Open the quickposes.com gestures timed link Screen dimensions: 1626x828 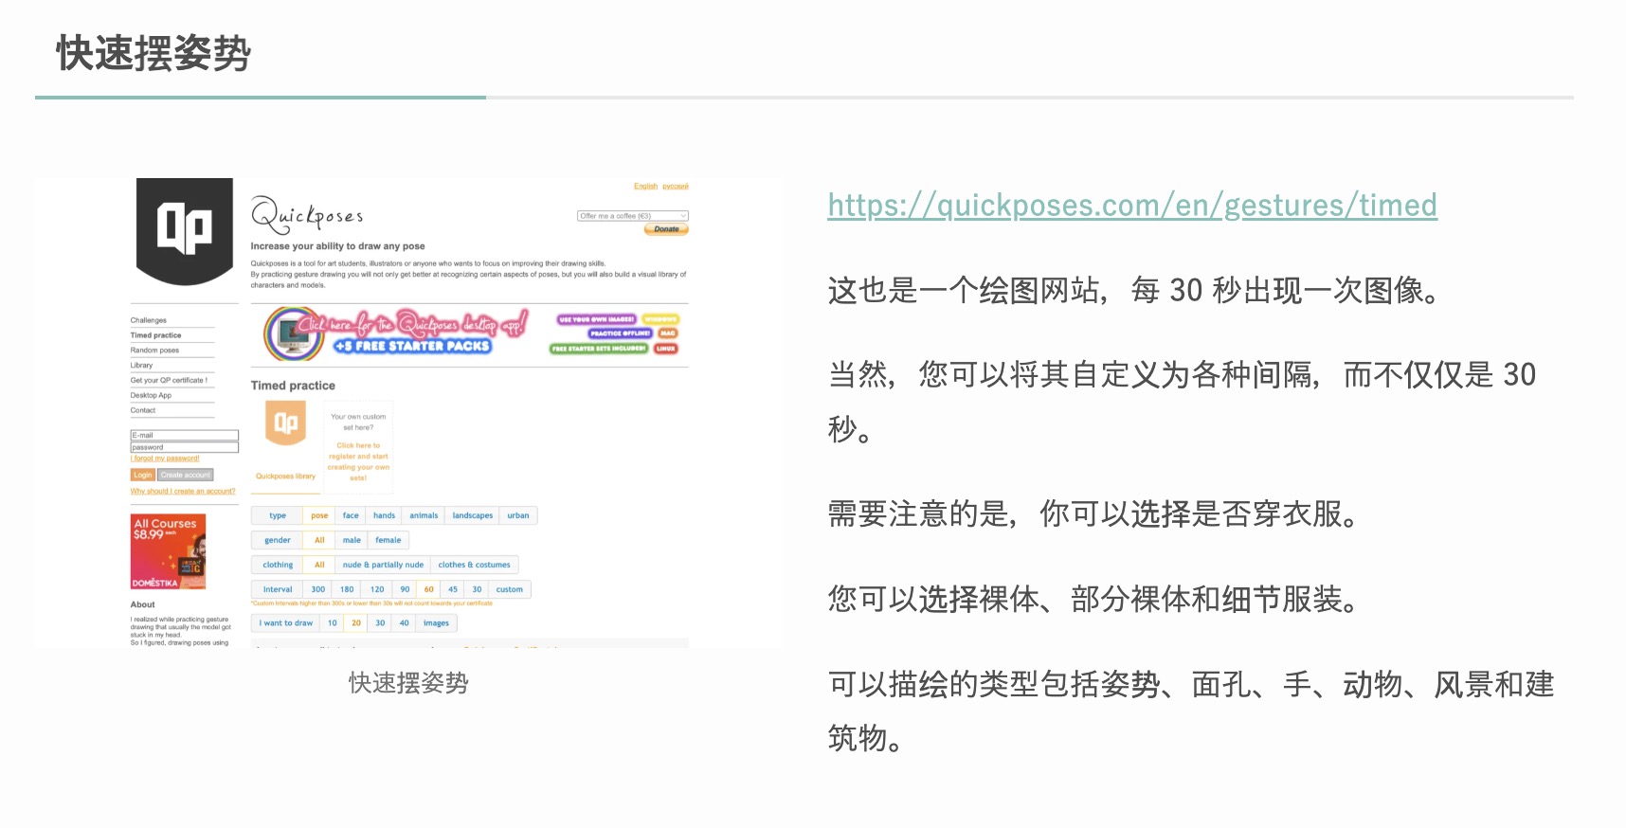1132,205
